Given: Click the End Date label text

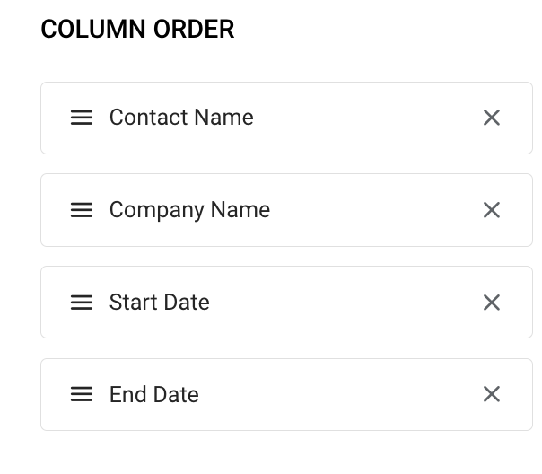Looking at the screenshot, I should [153, 394].
